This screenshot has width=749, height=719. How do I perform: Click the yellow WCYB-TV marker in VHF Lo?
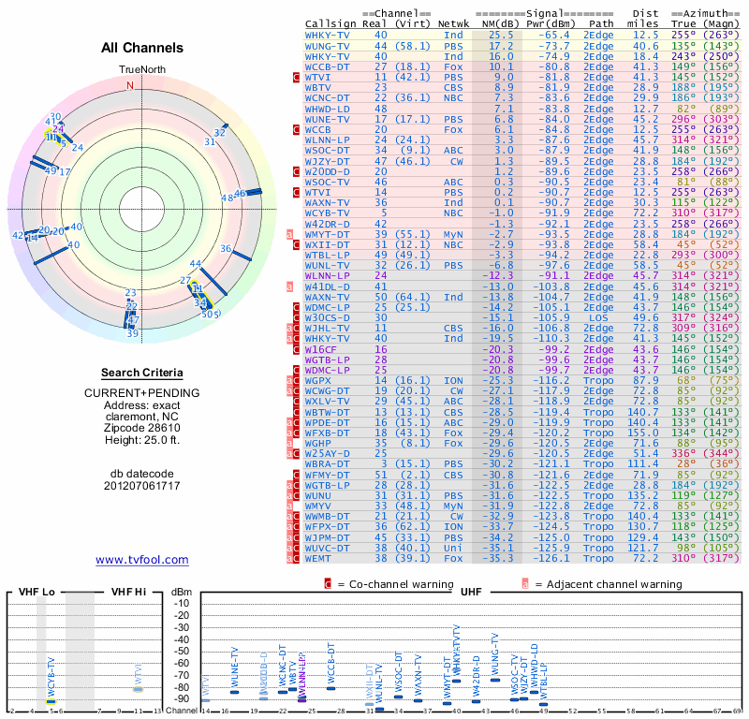(51, 701)
